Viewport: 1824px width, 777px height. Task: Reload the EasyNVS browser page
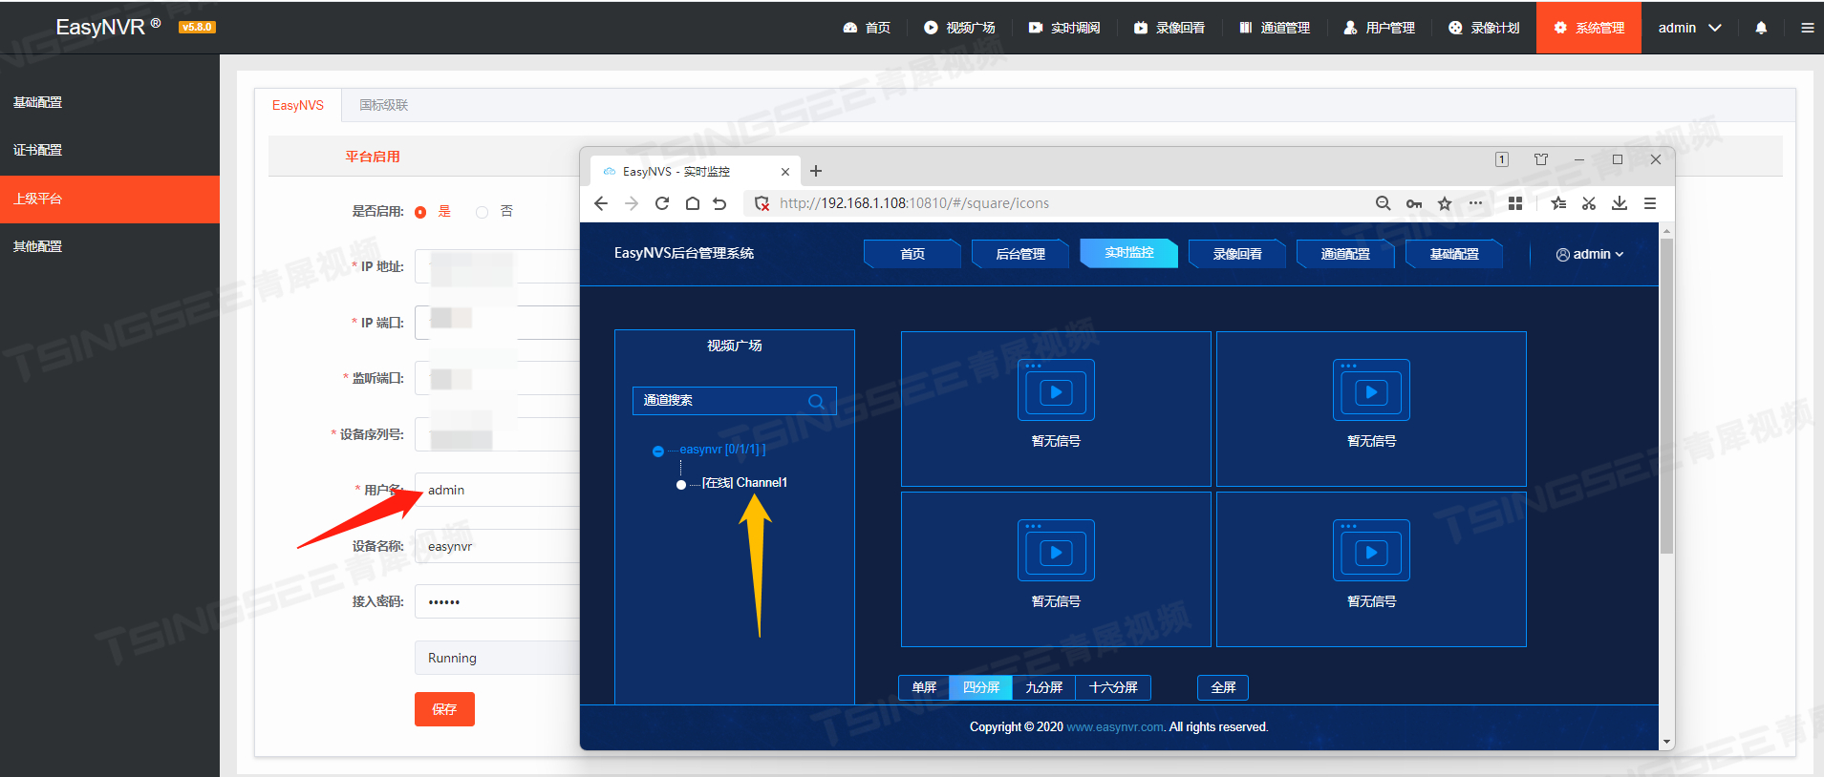(662, 203)
